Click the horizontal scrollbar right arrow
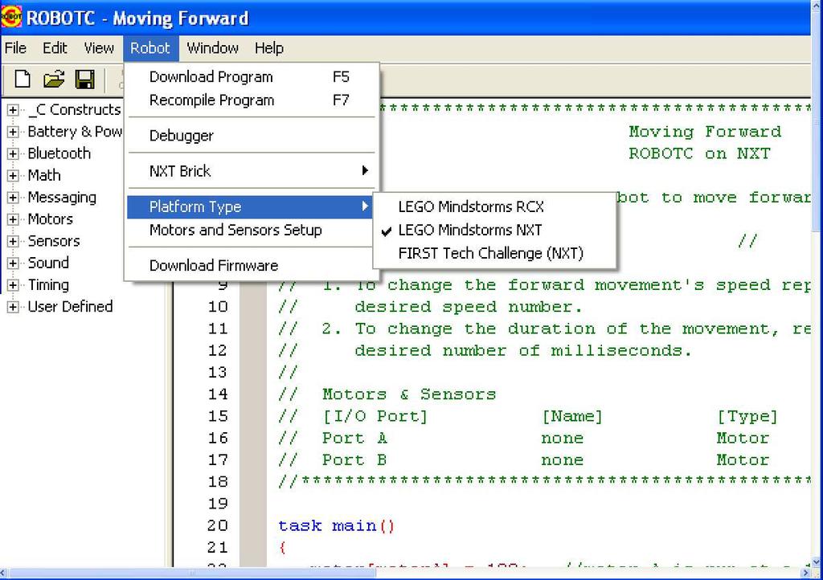 807,574
